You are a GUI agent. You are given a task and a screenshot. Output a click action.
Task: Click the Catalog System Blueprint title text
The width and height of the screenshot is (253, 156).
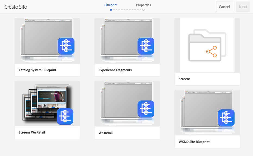click(38, 70)
